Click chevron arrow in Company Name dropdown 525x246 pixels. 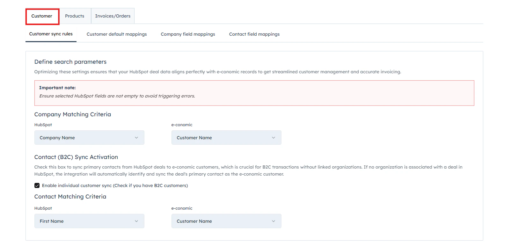(136, 138)
